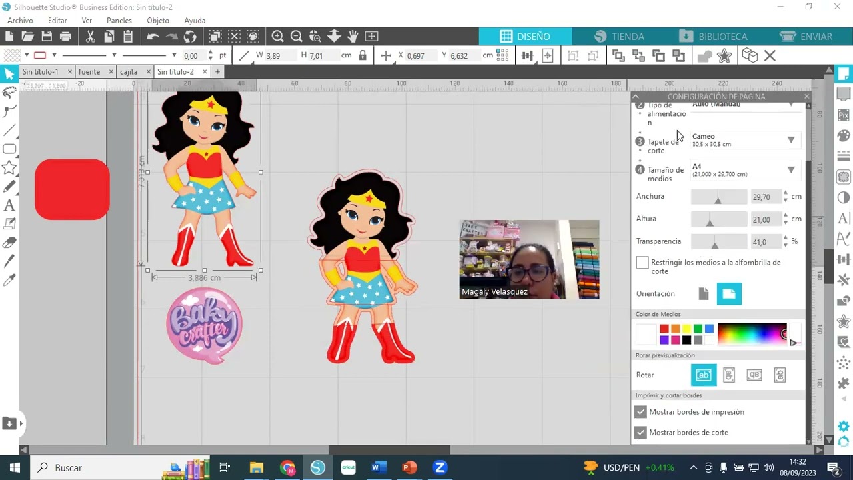
Task: Pick the red media color swatch
Action: (x=664, y=329)
